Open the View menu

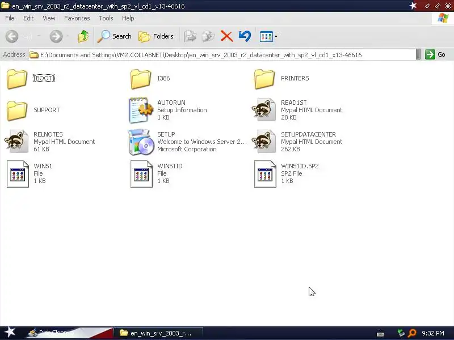[49, 18]
